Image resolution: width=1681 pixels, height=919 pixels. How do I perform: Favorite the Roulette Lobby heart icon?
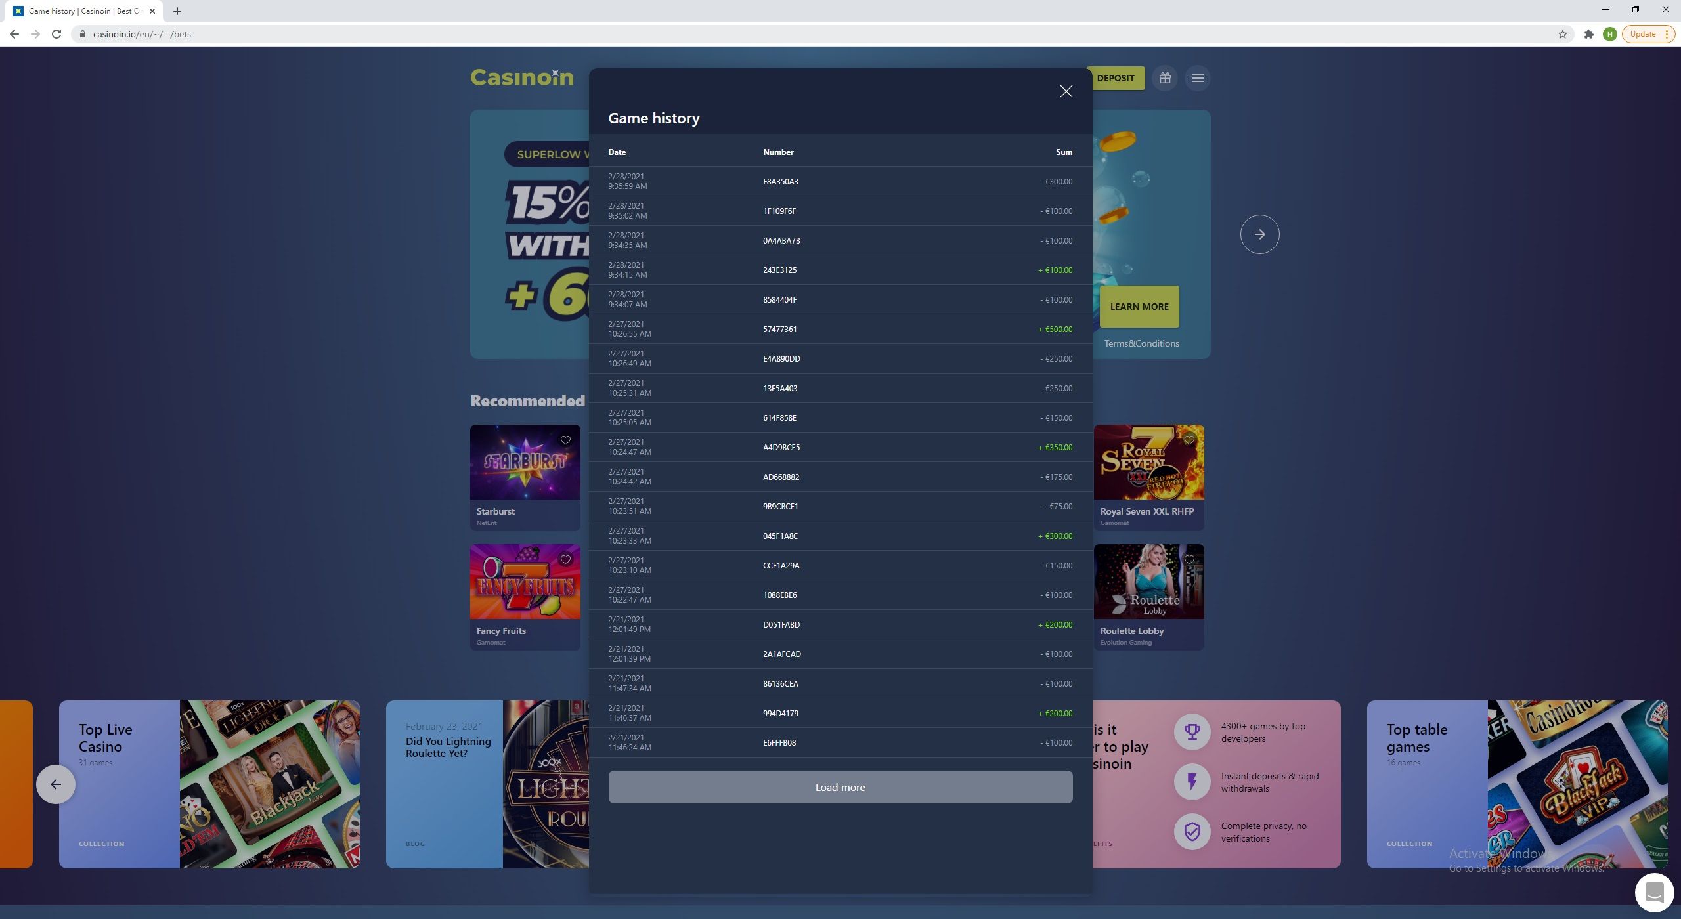[1189, 560]
